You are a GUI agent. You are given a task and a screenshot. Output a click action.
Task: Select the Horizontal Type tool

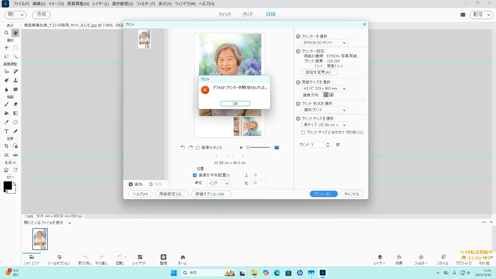pos(6,131)
